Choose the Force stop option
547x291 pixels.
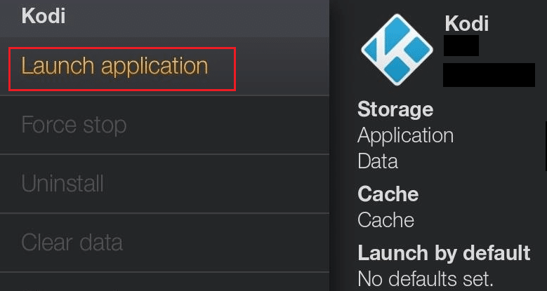[74, 126]
